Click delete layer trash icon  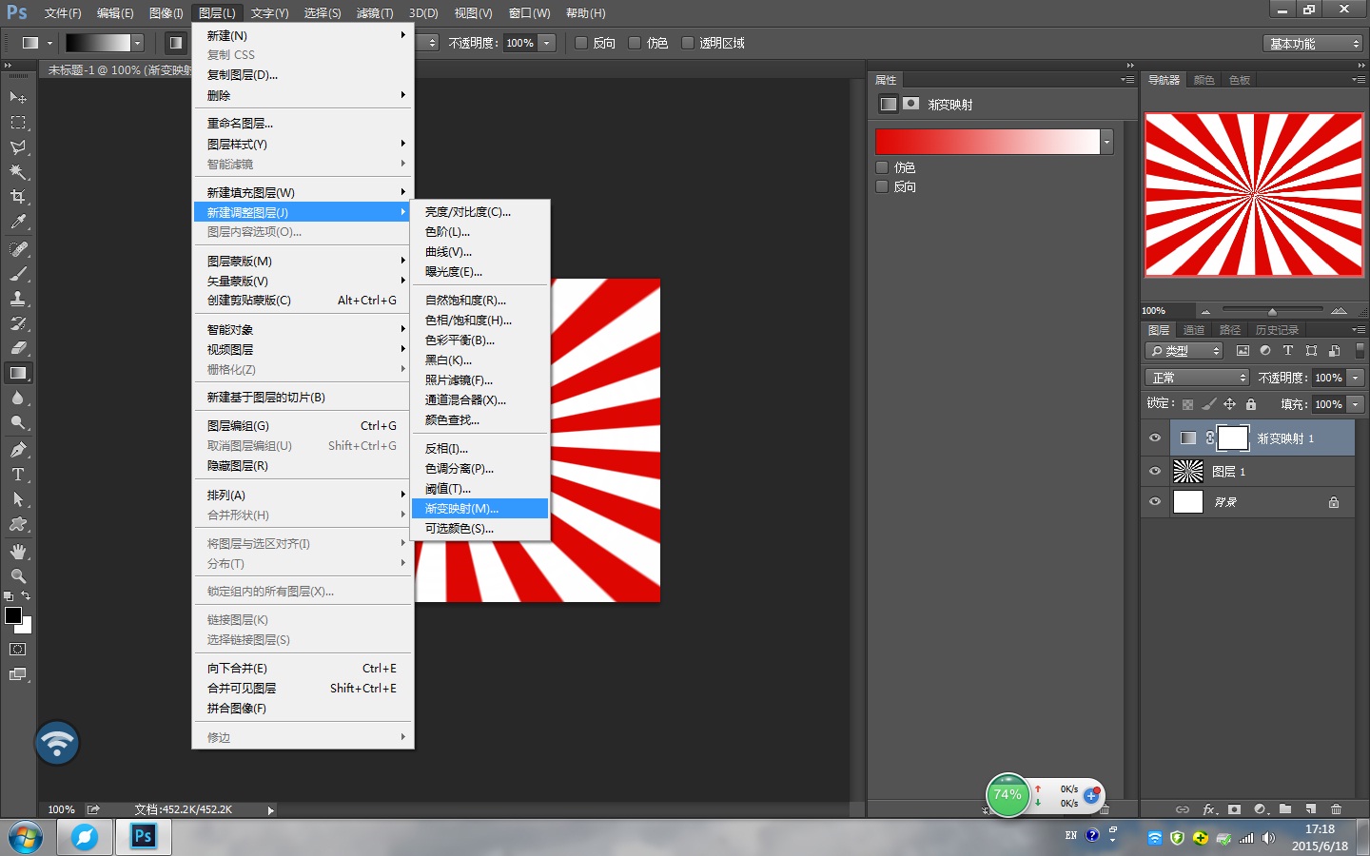click(1337, 809)
